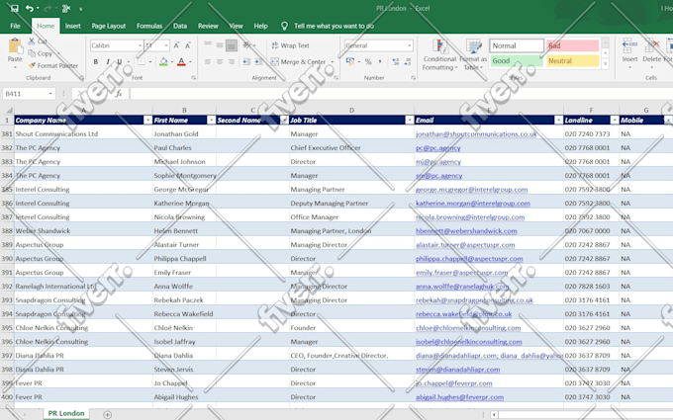
Task: Toggle Bold formatting
Action: 96,61
